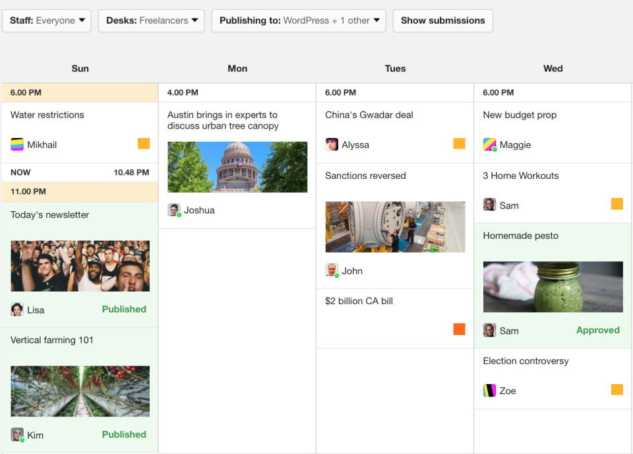The height and width of the screenshot is (454, 633).
Task: Open the Staff: Everyone dropdown
Action: (47, 20)
